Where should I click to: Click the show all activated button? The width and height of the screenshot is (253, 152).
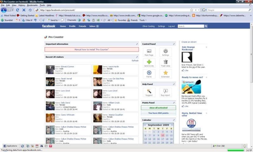pos(158,108)
